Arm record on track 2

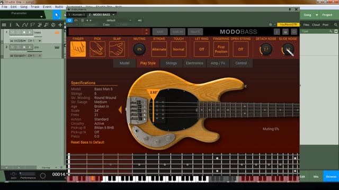click(x=24, y=47)
